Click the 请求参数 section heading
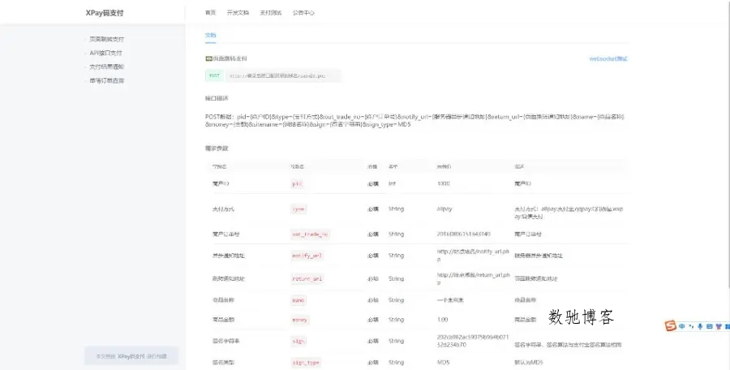This screenshot has width=730, height=370. click(217, 148)
